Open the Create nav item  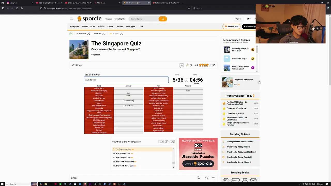(110, 26)
